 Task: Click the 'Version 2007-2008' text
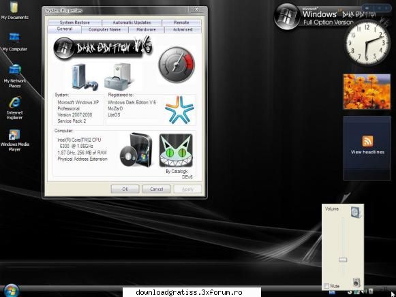[x=75, y=115]
